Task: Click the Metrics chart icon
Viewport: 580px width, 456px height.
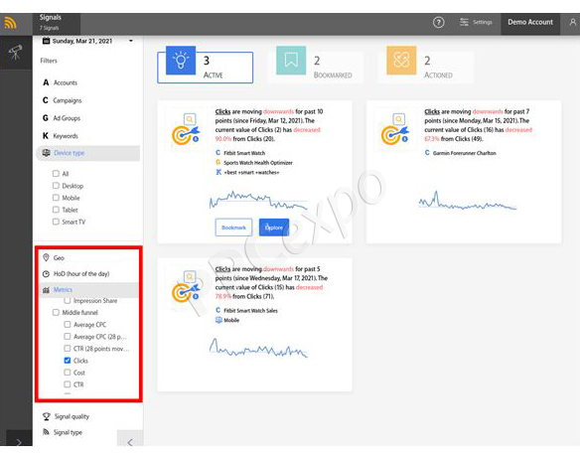Action: point(46,290)
